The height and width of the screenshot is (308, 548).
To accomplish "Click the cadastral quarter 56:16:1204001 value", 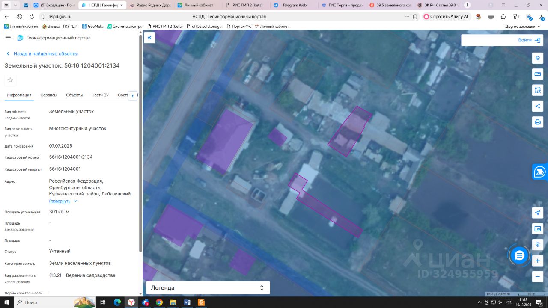I will click(x=65, y=169).
